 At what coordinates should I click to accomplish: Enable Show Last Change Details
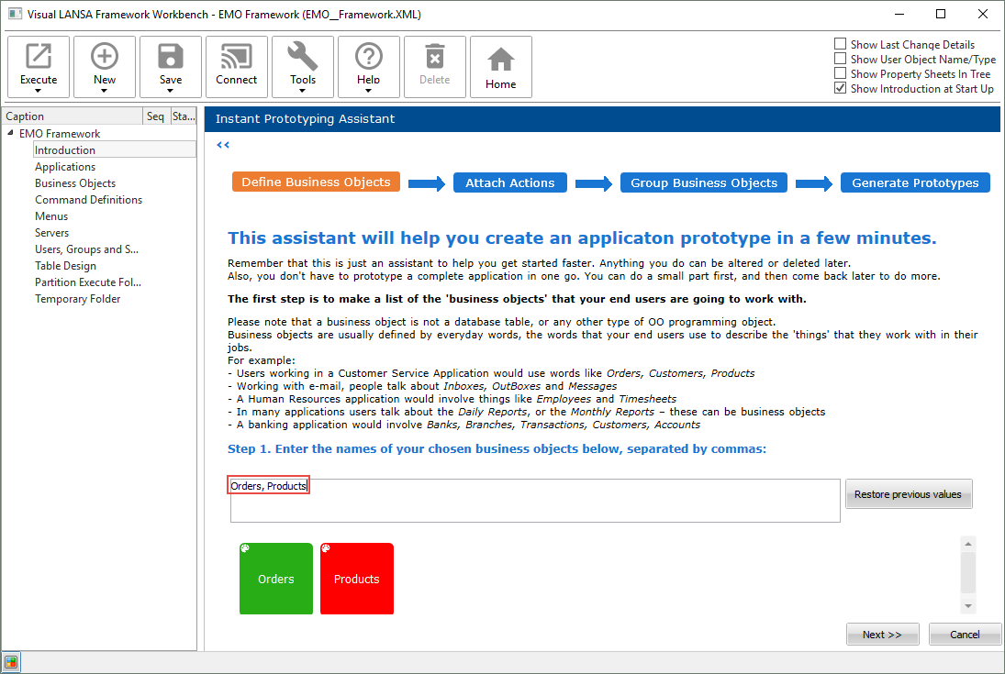coord(841,44)
